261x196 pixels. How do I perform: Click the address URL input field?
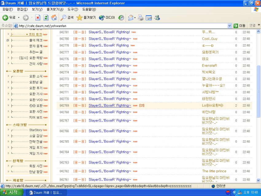(x=123, y=26)
